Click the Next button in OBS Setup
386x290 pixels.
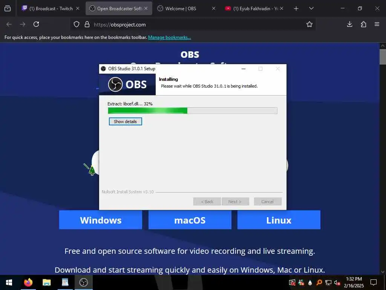235,202
